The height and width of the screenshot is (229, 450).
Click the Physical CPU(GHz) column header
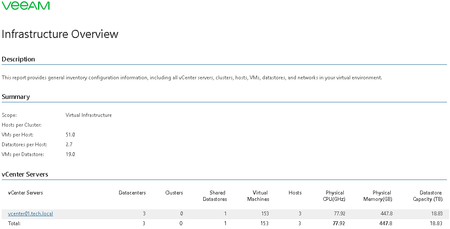click(x=334, y=196)
